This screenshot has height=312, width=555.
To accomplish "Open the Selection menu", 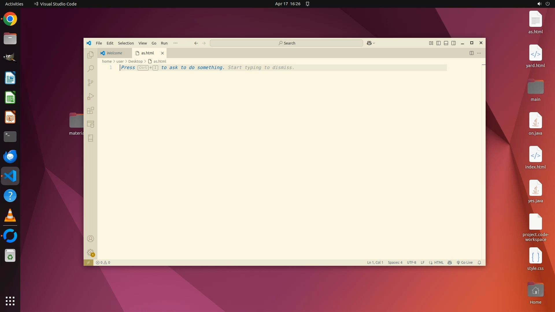I will coord(126,43).
